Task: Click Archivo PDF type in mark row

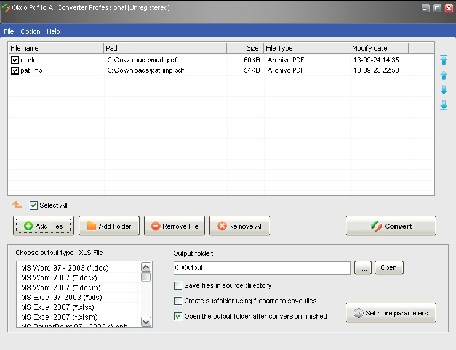Action: click(x=286, y=60)
